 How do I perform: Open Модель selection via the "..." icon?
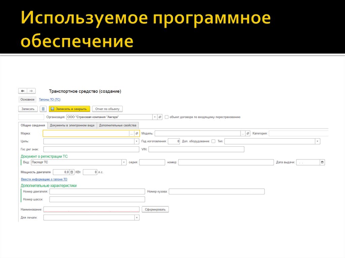pyautogui.click(x=243, y=133)
